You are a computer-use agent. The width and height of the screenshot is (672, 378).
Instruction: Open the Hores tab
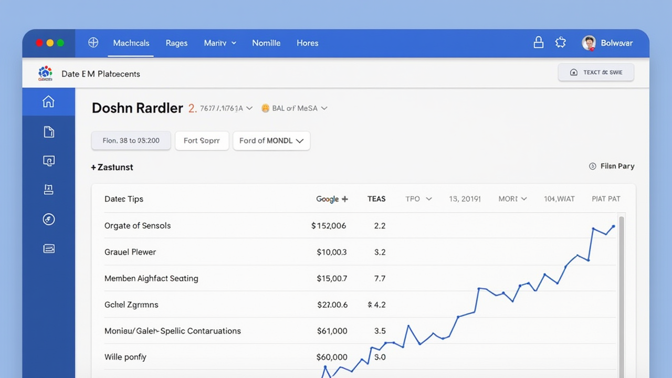point(307,43)
